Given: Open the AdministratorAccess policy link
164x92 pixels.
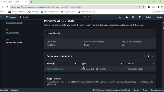Looking at the screenshot, I should click(x=55, y=69).
